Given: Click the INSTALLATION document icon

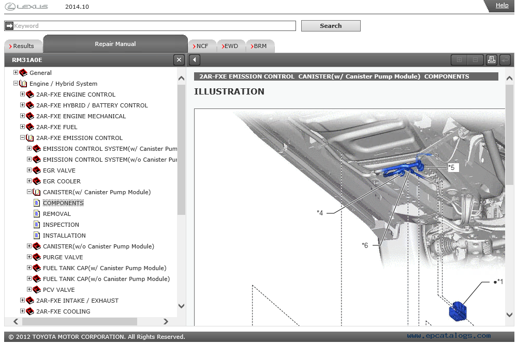Looking at the screenshot, I should [x=37, y=236].
